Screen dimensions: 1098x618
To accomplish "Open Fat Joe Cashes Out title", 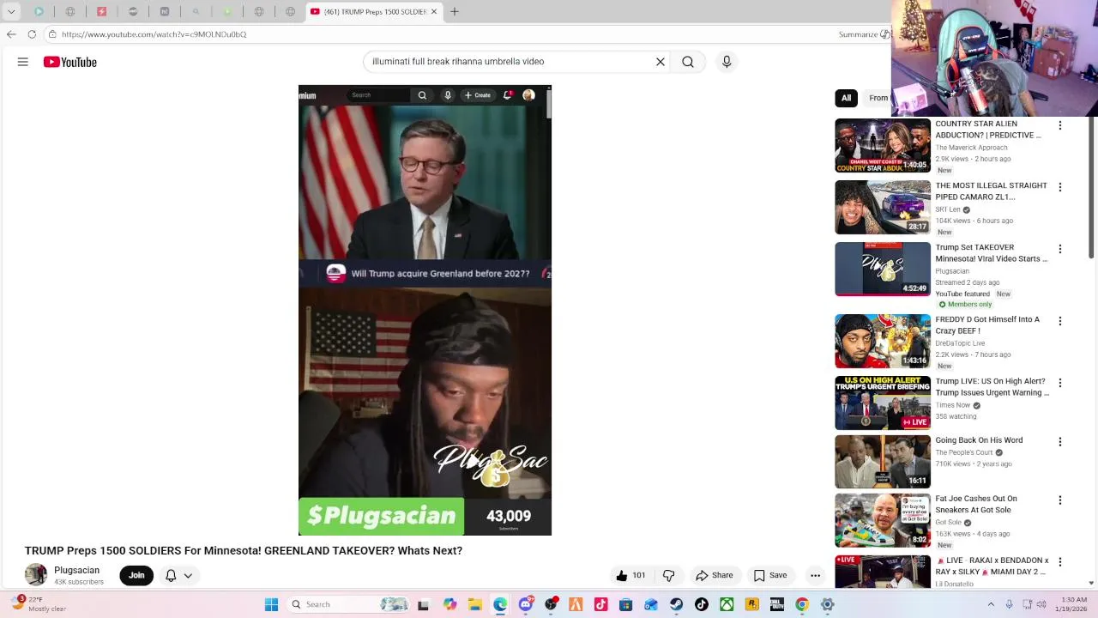I will (976, 504).
